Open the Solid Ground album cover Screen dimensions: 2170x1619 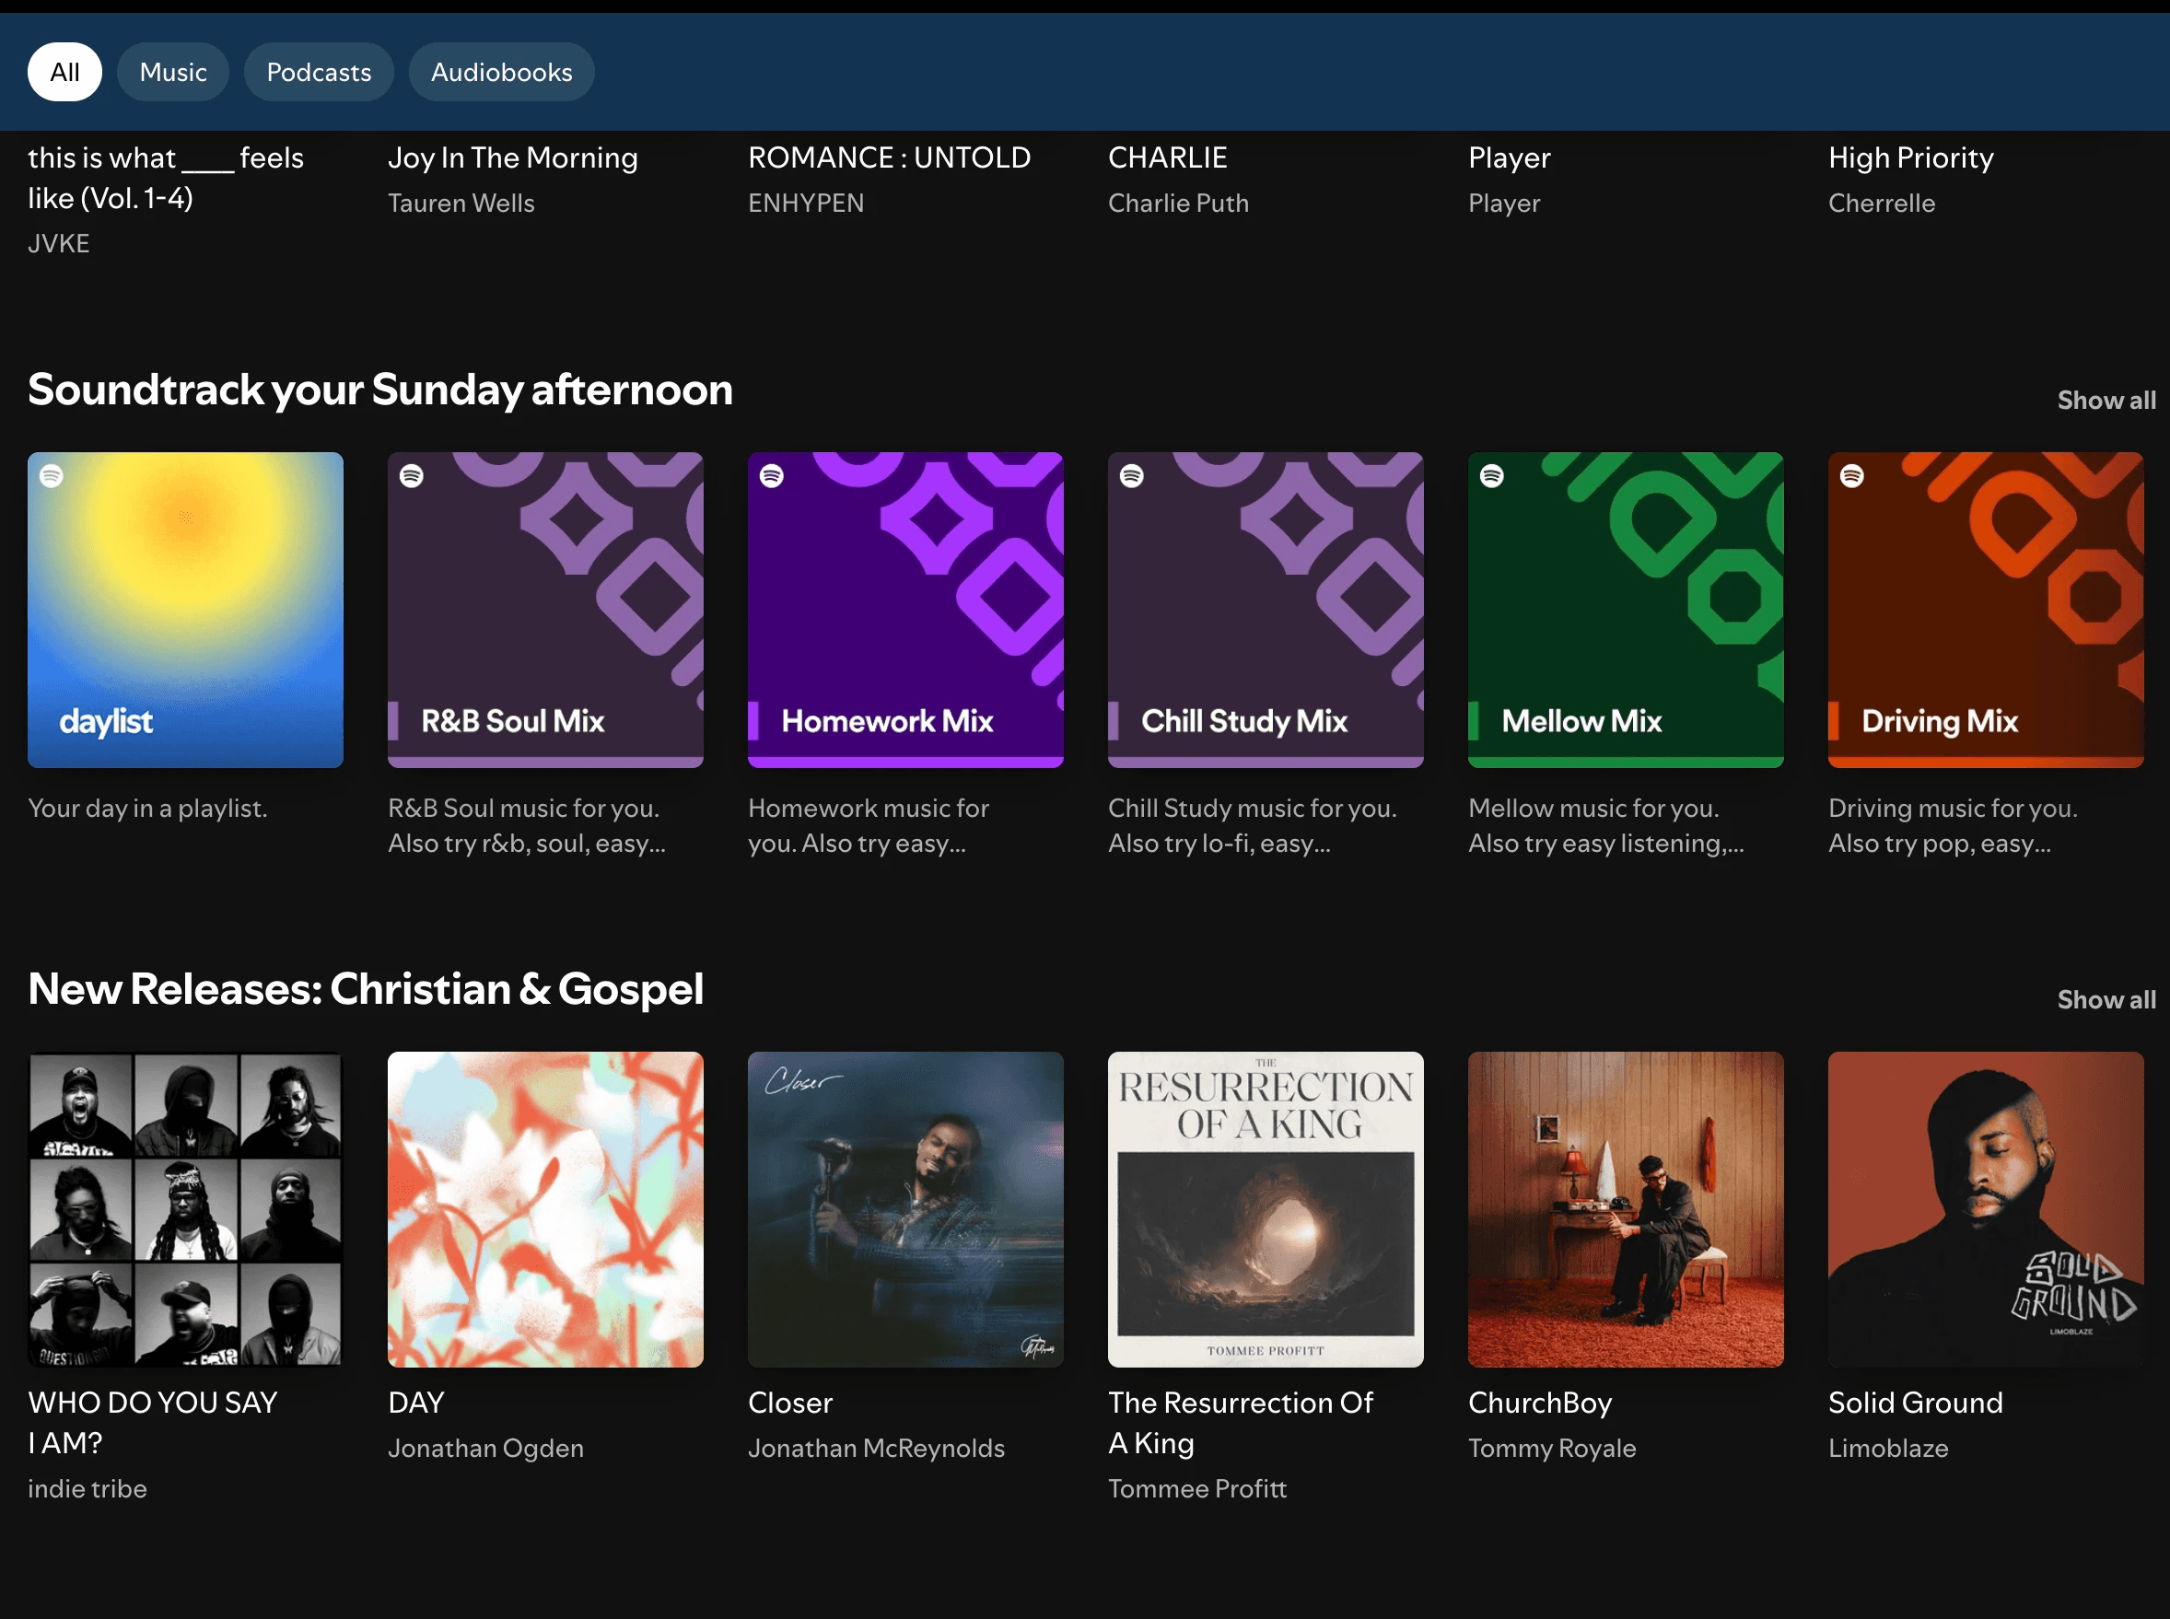(1986, 1209)
